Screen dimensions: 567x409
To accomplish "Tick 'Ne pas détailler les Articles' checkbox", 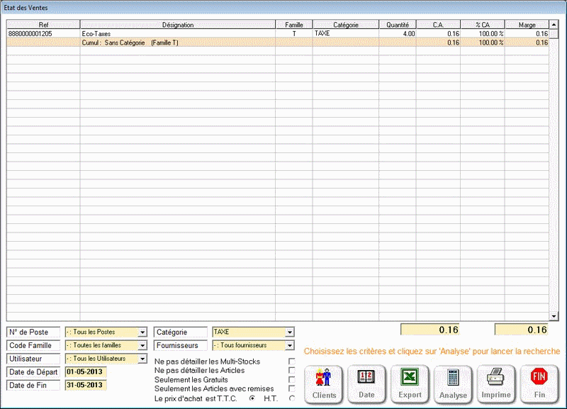I will [292, 370].
